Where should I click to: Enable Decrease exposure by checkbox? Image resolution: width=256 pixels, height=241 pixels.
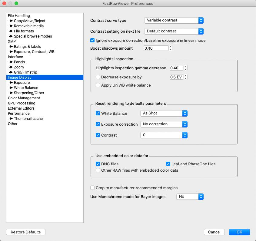pos(98,77)
